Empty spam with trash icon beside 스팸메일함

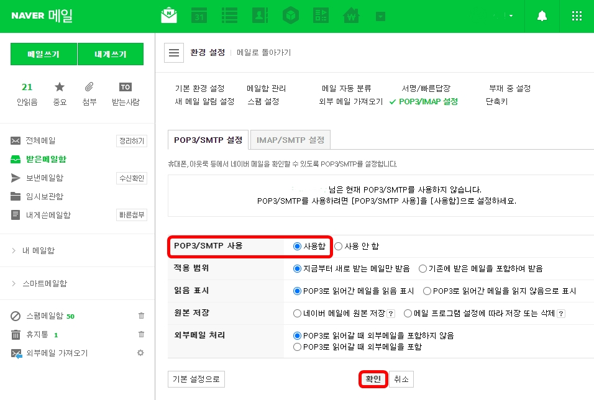click(141, 316)
